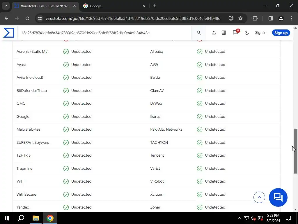Open Windows taskbar search
The image size is (298, 224).
(21, 218)
